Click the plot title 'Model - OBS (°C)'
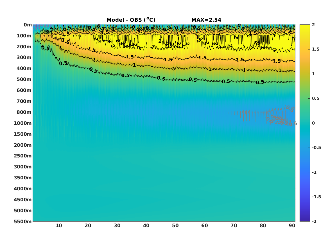This screenshot has width=328, height=246. (131, 20)
